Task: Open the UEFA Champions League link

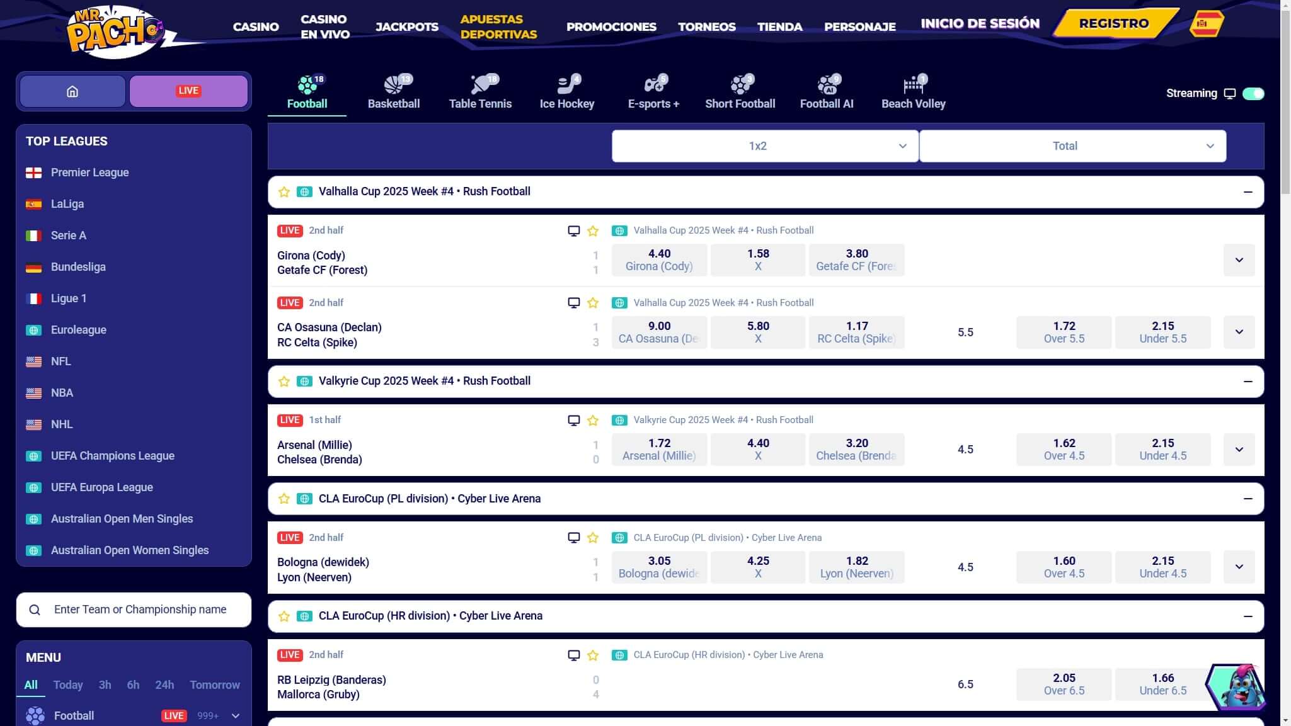Action: [113, 456]
